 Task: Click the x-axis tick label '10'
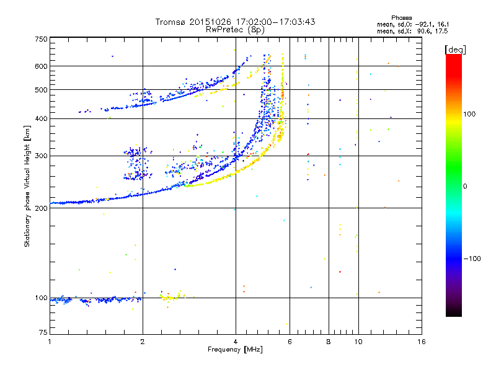point(358,342)
